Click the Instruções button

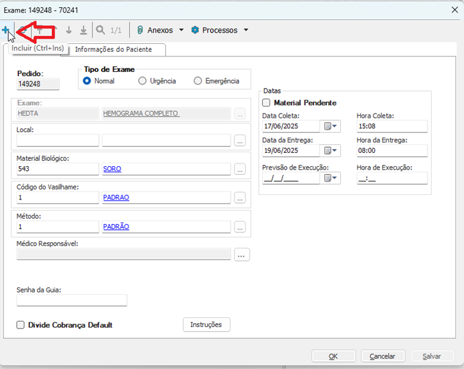tap(206, 324)
